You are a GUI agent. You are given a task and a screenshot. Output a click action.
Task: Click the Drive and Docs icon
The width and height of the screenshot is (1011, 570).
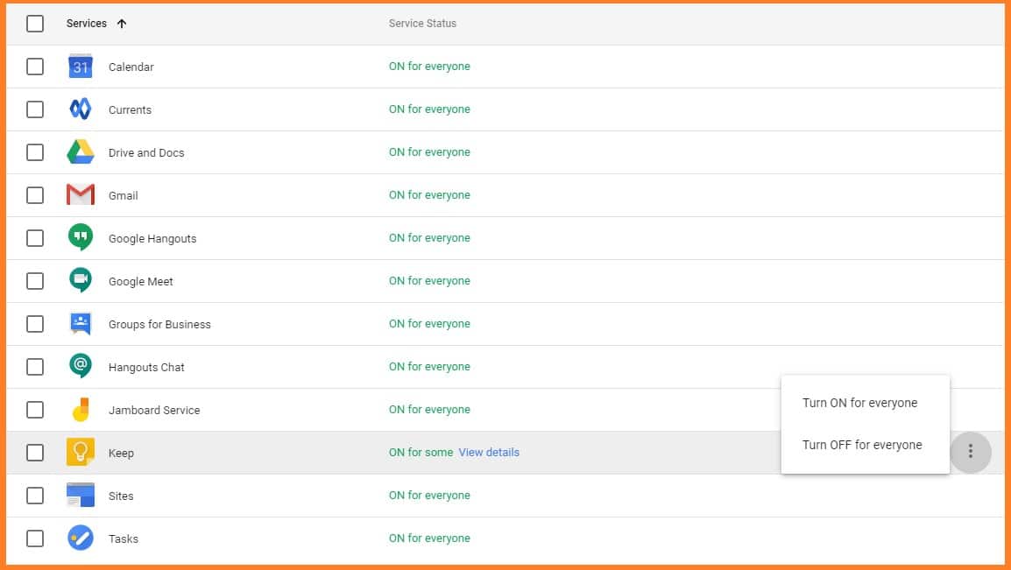tap(81, 152)
